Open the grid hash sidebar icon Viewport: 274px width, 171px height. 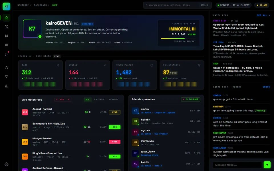click(x=7, y=36)
